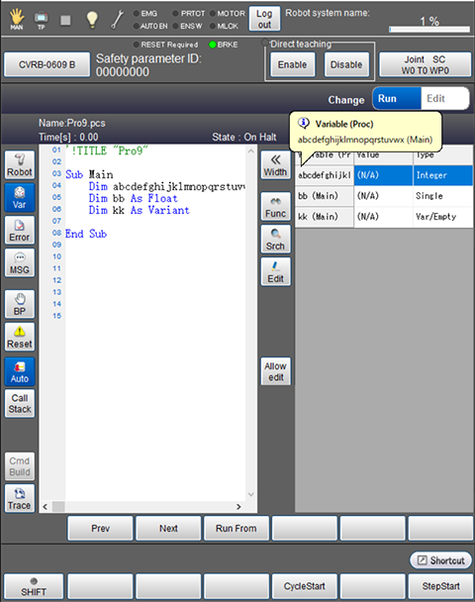Select the Var variables icon

pos(20,198)
